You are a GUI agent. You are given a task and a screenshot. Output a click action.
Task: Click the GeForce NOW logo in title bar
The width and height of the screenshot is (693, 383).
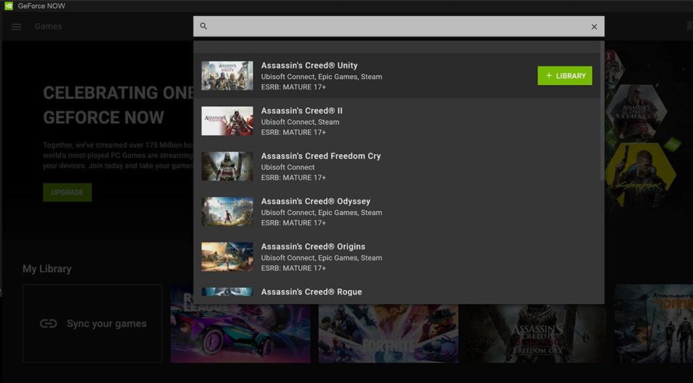(8, 5)
